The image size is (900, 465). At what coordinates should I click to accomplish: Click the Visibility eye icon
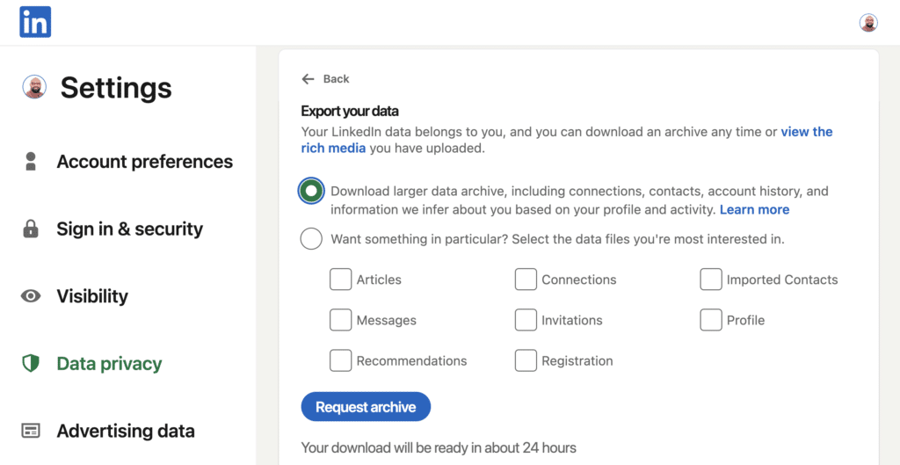point(31,296)
